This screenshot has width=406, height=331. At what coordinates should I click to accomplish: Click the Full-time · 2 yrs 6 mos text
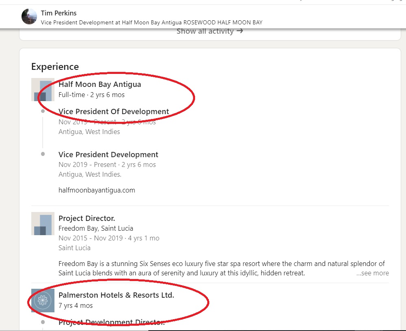tap(91, 95)
